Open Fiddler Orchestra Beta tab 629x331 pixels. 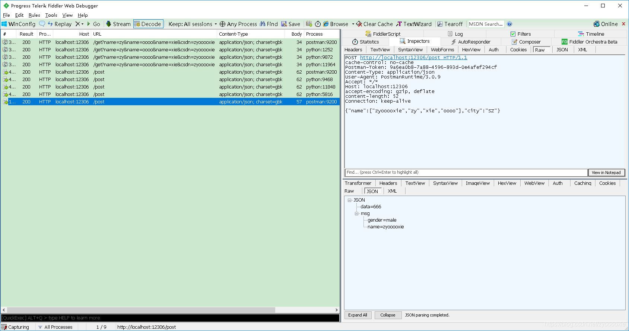pos(589,42)
